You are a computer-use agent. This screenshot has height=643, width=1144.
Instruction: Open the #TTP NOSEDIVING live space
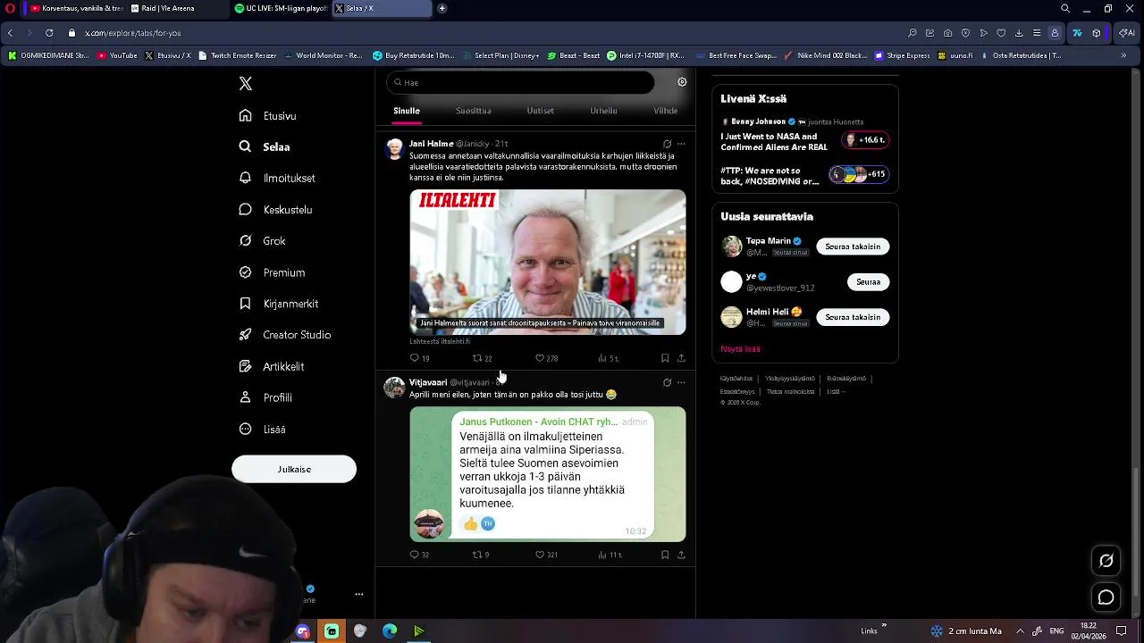pos(804,175)
